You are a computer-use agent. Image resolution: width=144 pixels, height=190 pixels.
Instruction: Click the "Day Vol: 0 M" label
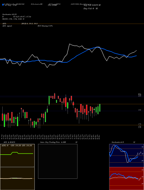point(90,9)
